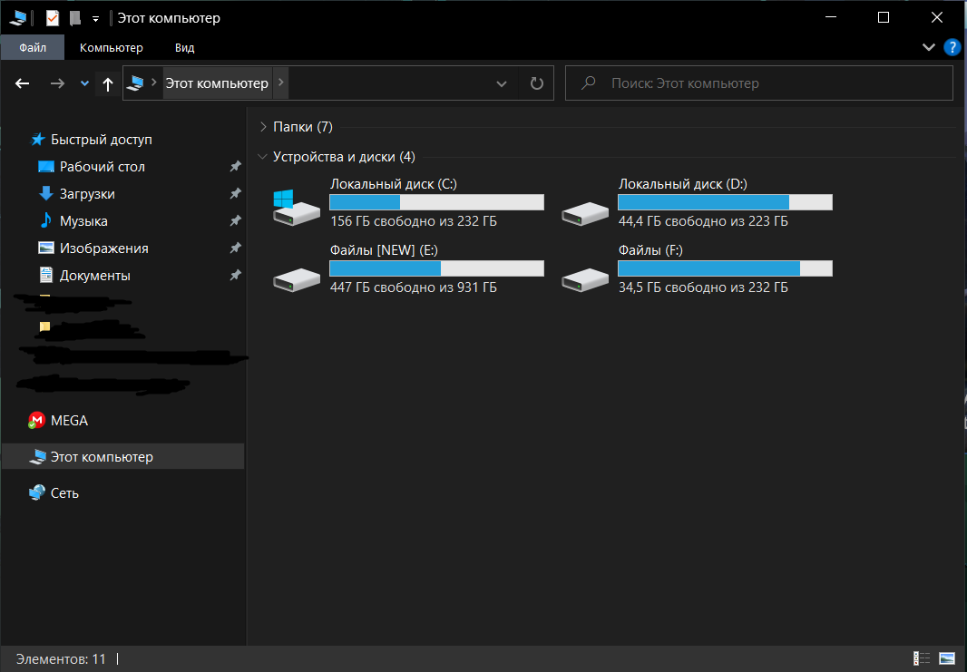Click the F: drive usage bar

coord(726,268)
